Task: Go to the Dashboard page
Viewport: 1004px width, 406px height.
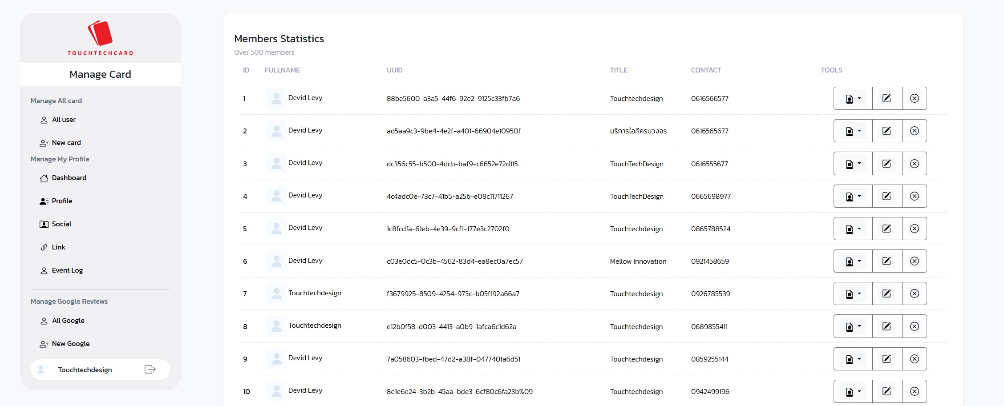Action: click(x=69, y=178)
